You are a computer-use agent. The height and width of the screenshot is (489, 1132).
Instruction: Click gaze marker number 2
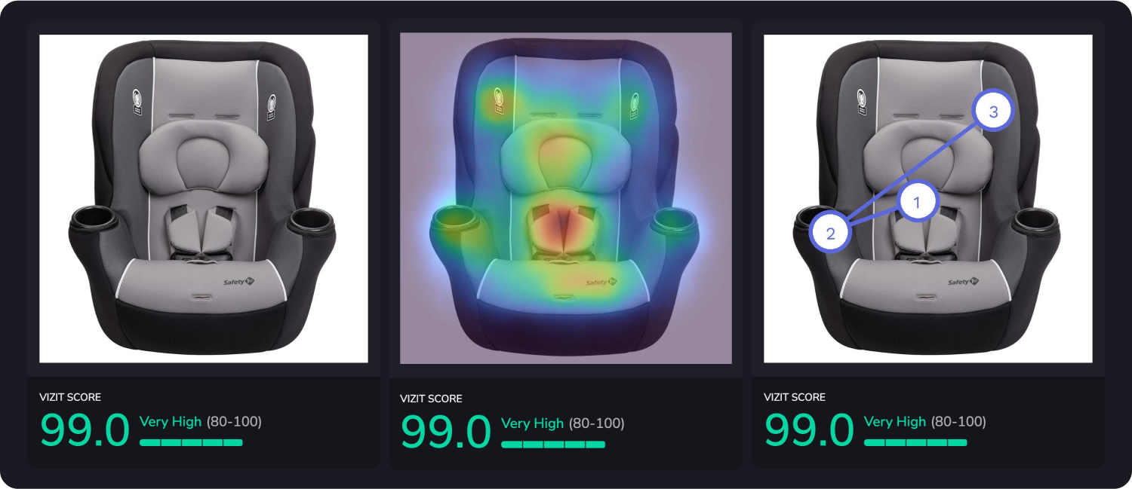point(830,233)
